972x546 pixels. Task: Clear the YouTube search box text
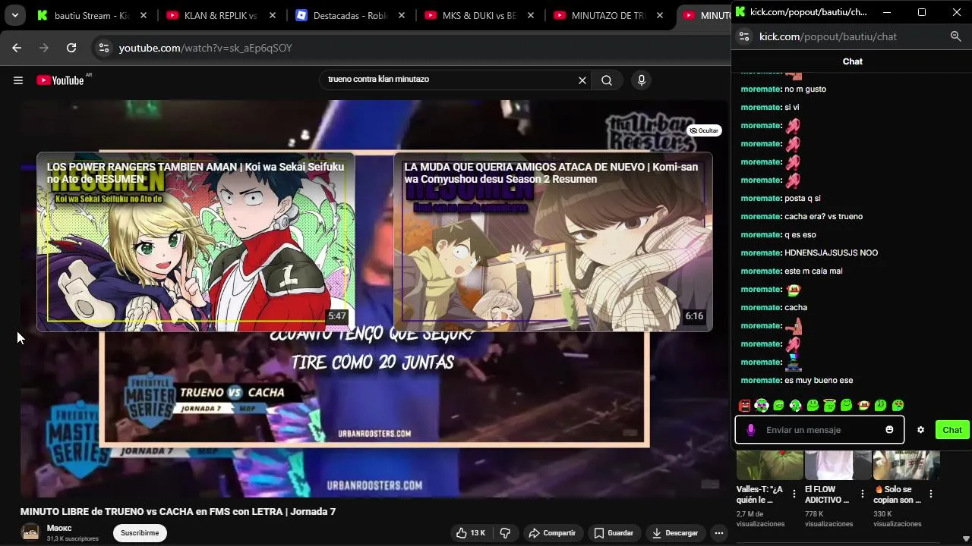(x=582, y=80)
